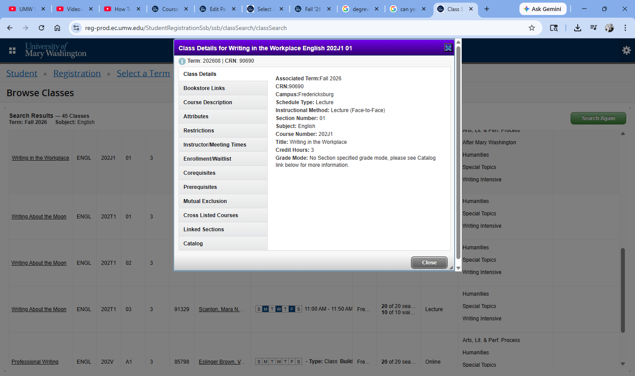Open the Enrollment/Waitlist section
The image size is (635, 376).
click(x=207, y=159)
